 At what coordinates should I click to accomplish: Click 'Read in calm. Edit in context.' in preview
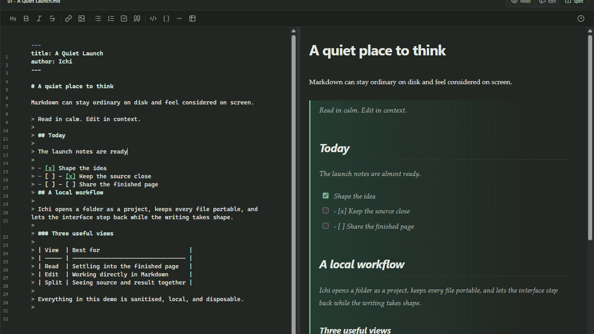click(x=363, y=110)
